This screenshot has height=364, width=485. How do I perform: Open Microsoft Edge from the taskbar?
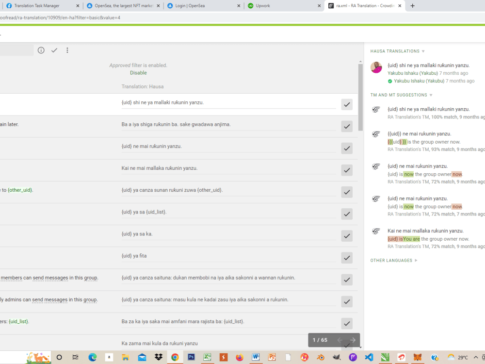92,357
